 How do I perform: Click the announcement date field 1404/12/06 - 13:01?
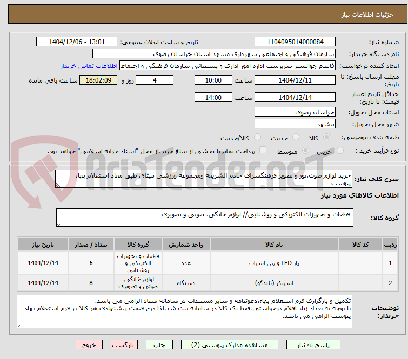pyautogui.click(x=77, y=42)
